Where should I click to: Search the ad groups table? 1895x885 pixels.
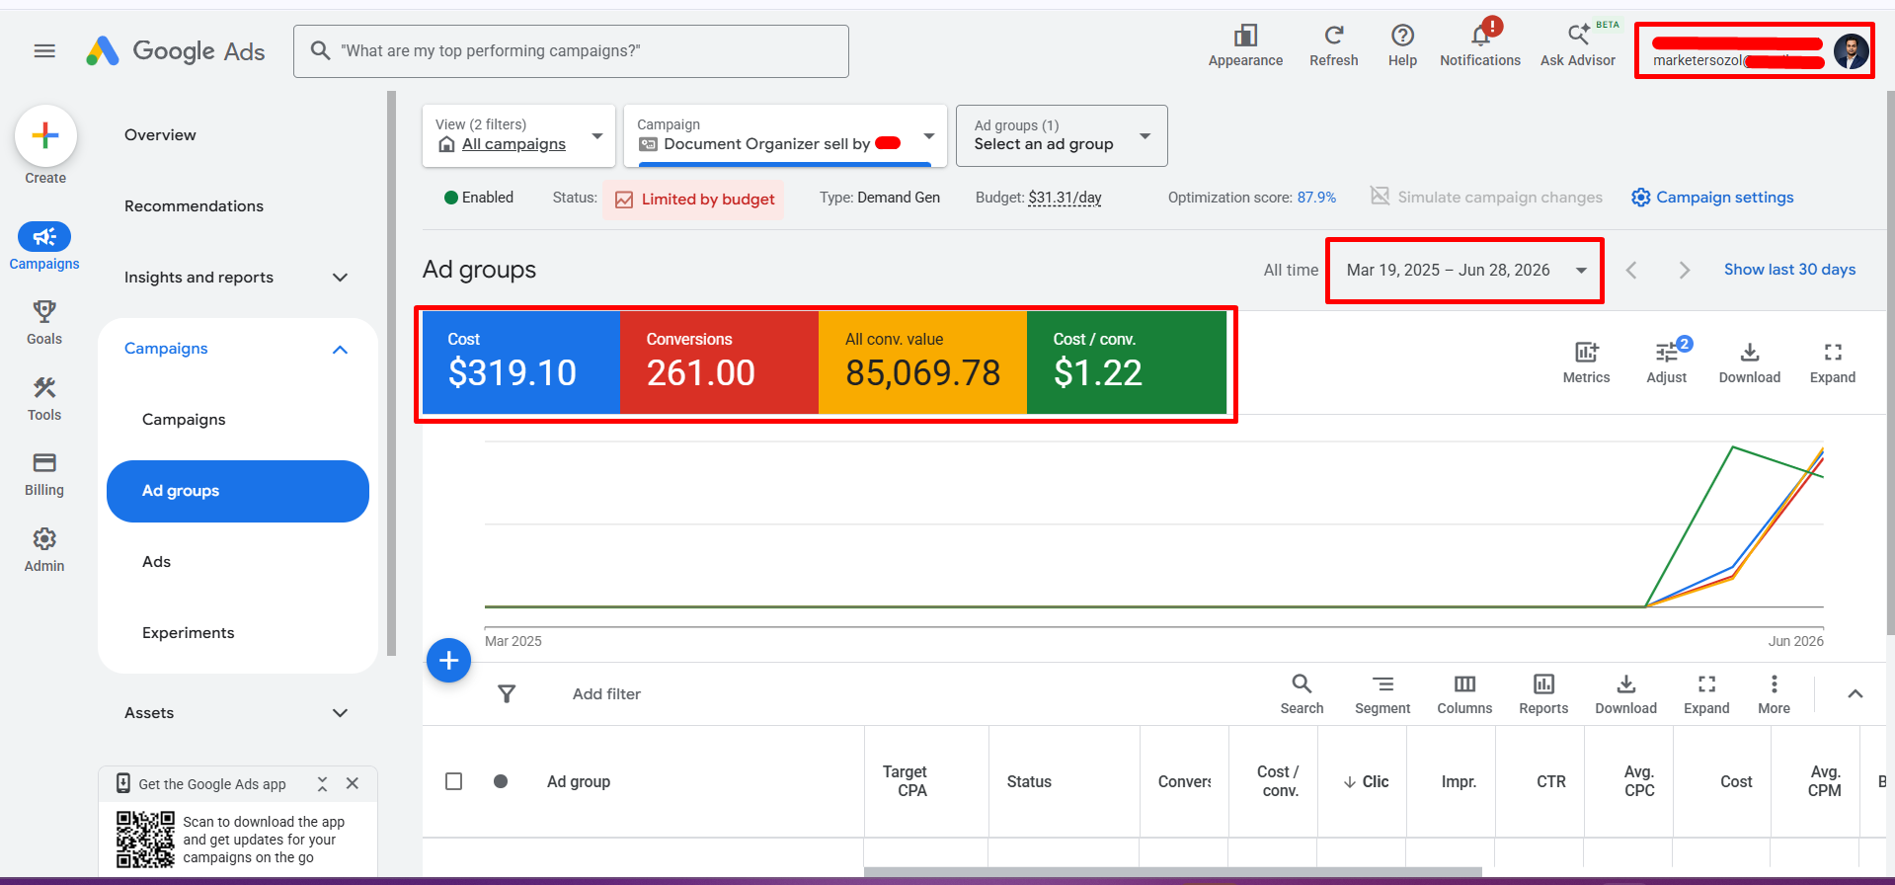coord(1302,694)
